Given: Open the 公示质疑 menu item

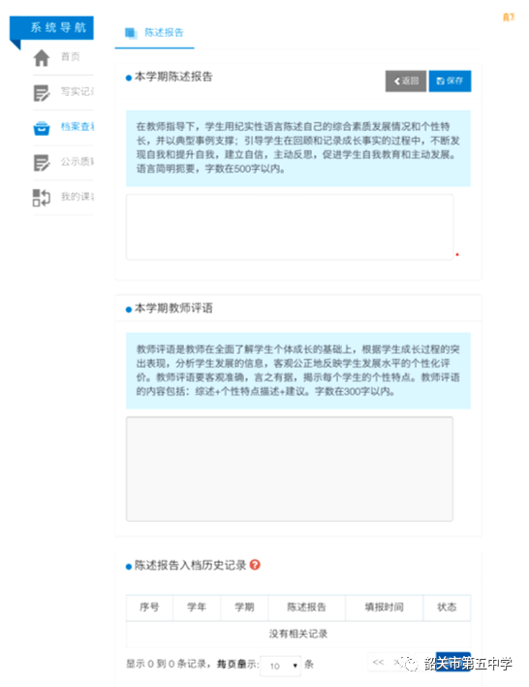Looking at the screenshot, I should click(77, 162).
